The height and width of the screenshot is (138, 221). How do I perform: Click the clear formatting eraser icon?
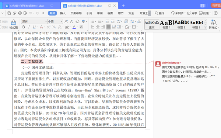(77, 21)
